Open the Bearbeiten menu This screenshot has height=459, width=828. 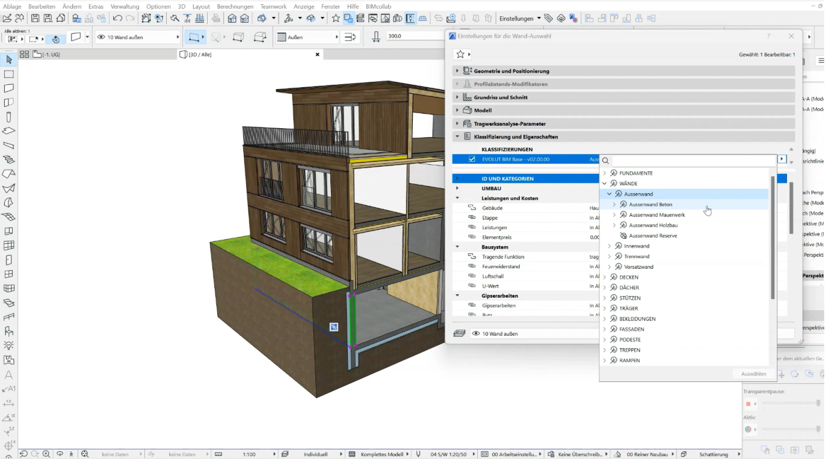click(42, 6)
